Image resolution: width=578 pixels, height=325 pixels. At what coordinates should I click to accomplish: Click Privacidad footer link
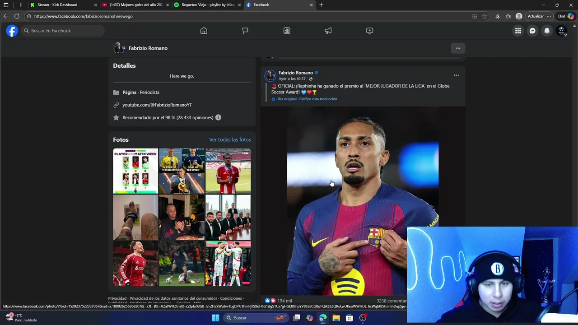coord(117,298)
